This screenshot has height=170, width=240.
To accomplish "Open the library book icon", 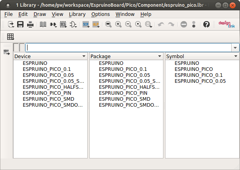I will [43, 24].
